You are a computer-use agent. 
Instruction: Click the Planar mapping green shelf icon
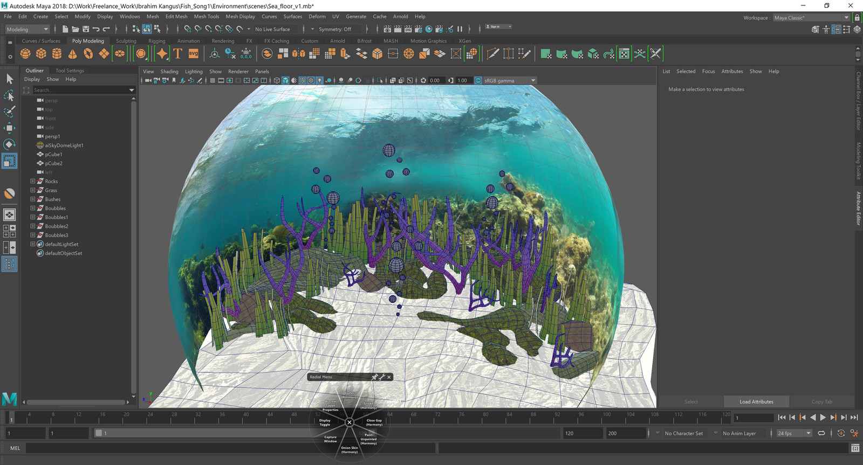546,53
